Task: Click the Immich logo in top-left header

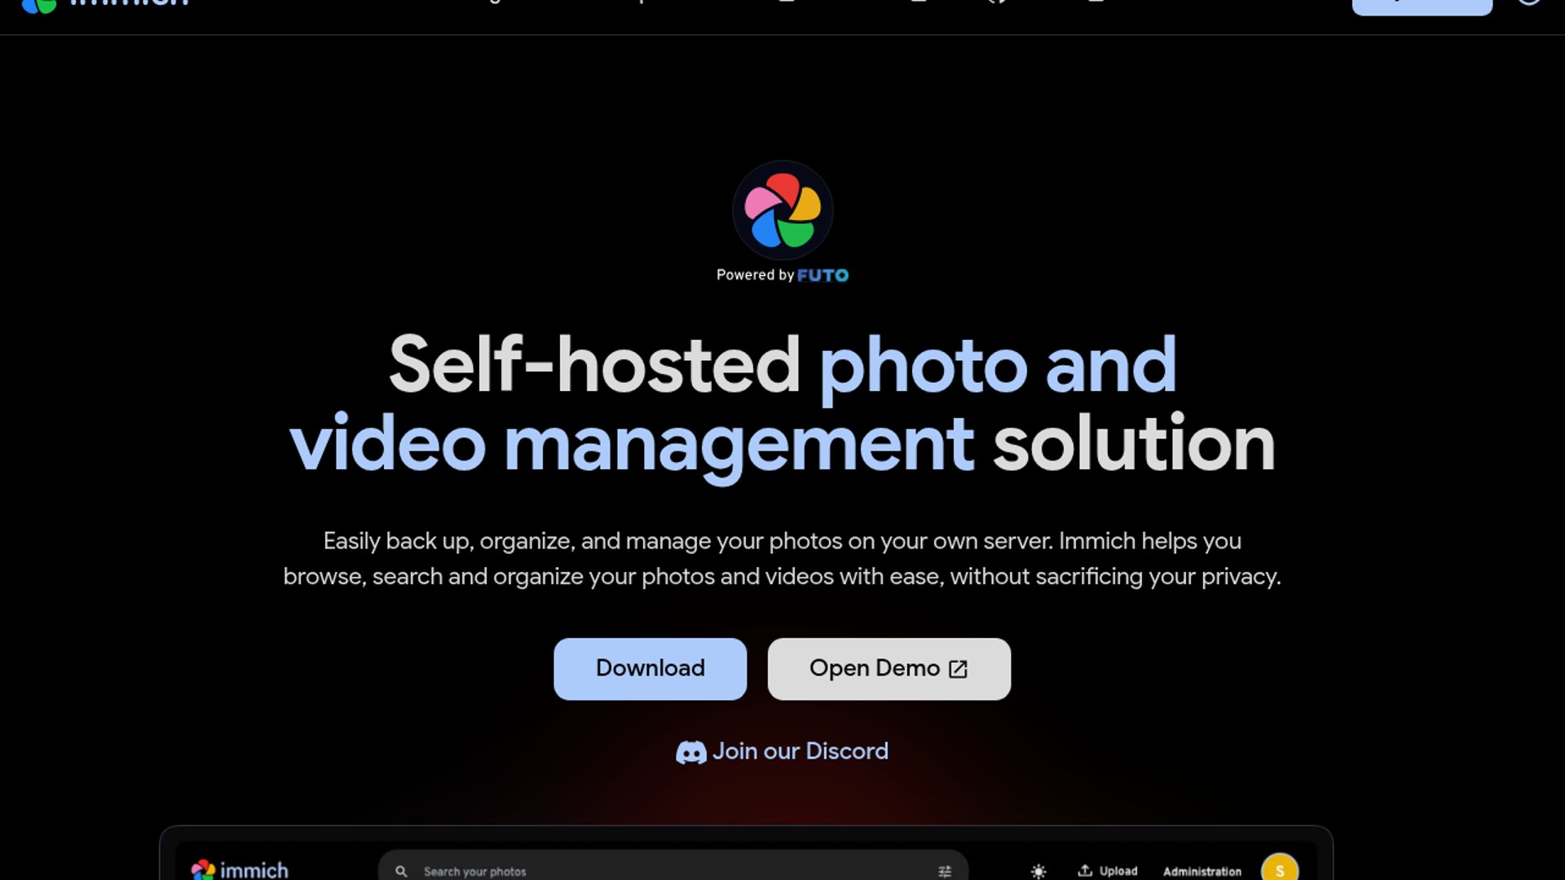Action: (39, 6)
